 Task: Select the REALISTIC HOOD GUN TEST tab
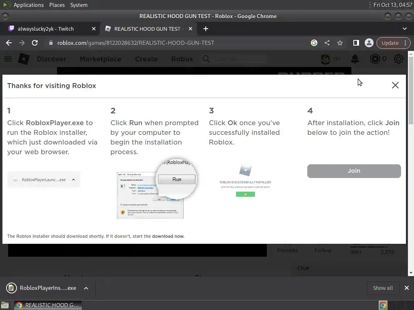pyautogui.click(x=148, y=29)
